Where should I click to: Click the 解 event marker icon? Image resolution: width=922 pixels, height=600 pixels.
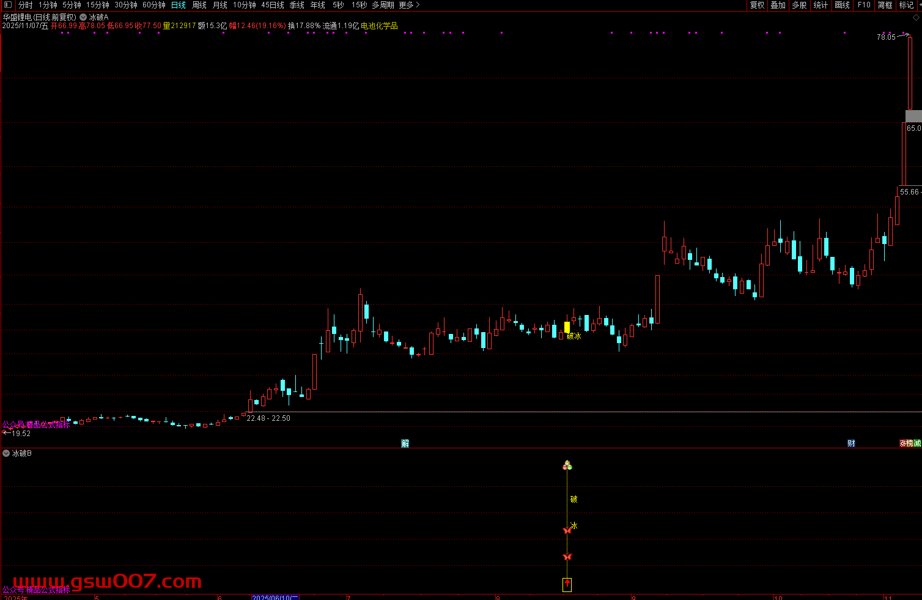[405, 443]
